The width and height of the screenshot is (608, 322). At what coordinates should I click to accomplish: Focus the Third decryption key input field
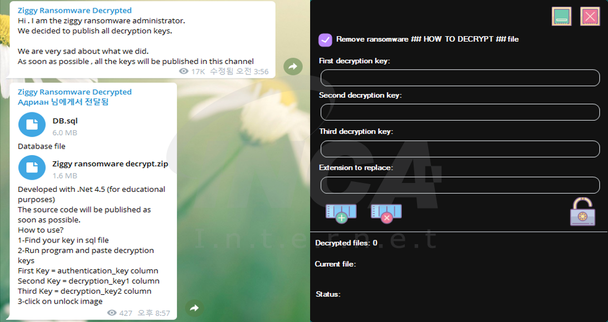click(460, 149)
